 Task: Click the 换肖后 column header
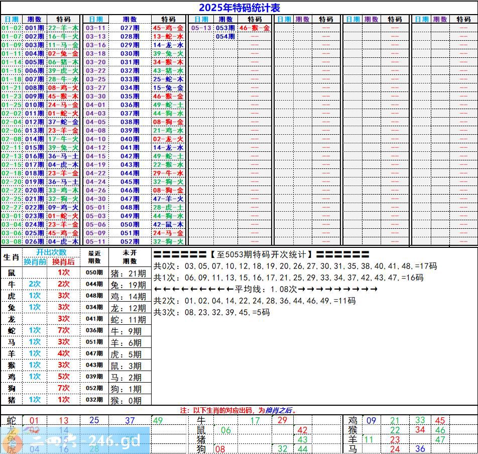click(x=63, y=261)
